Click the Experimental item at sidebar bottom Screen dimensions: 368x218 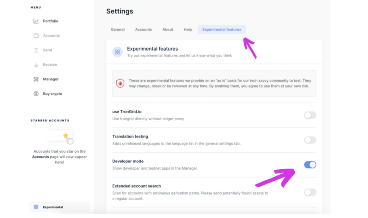coord(59,207)
